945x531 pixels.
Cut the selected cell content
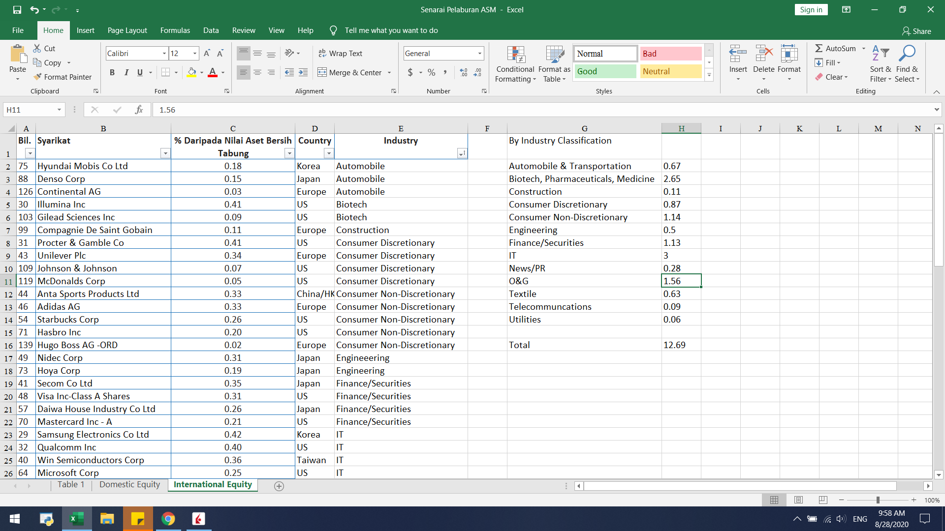[x=44, y=48]
